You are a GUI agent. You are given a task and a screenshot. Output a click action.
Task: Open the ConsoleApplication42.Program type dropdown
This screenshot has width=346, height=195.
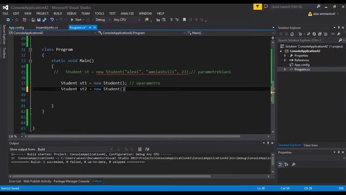(x=142, y=32)
